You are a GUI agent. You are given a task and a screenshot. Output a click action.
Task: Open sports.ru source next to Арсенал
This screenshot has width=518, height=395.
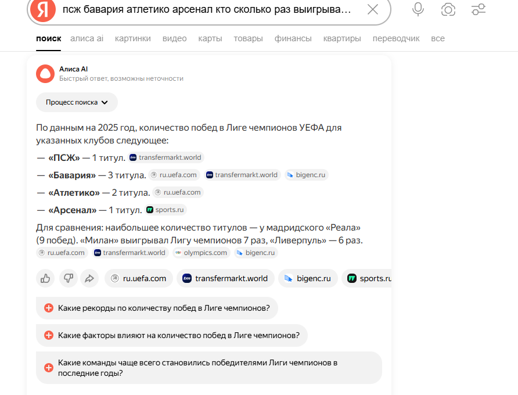tap(165, 210)
